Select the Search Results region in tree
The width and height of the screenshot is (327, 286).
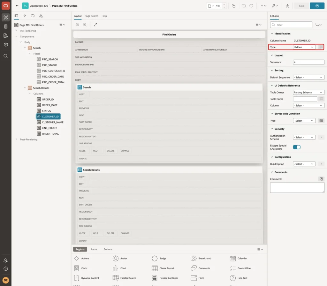[41, 88]
